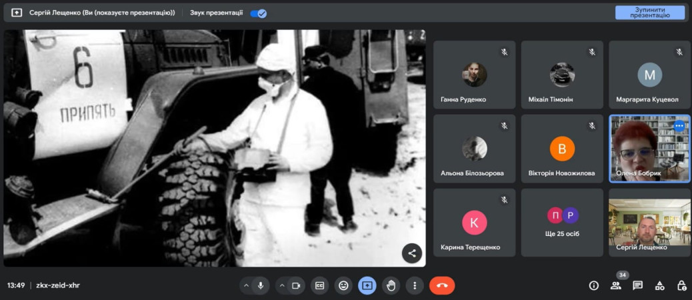Toggle the camera button

[x=297, y=285]
